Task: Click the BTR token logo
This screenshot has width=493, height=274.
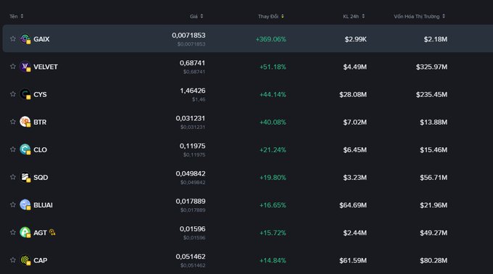Action: (25, 122)
